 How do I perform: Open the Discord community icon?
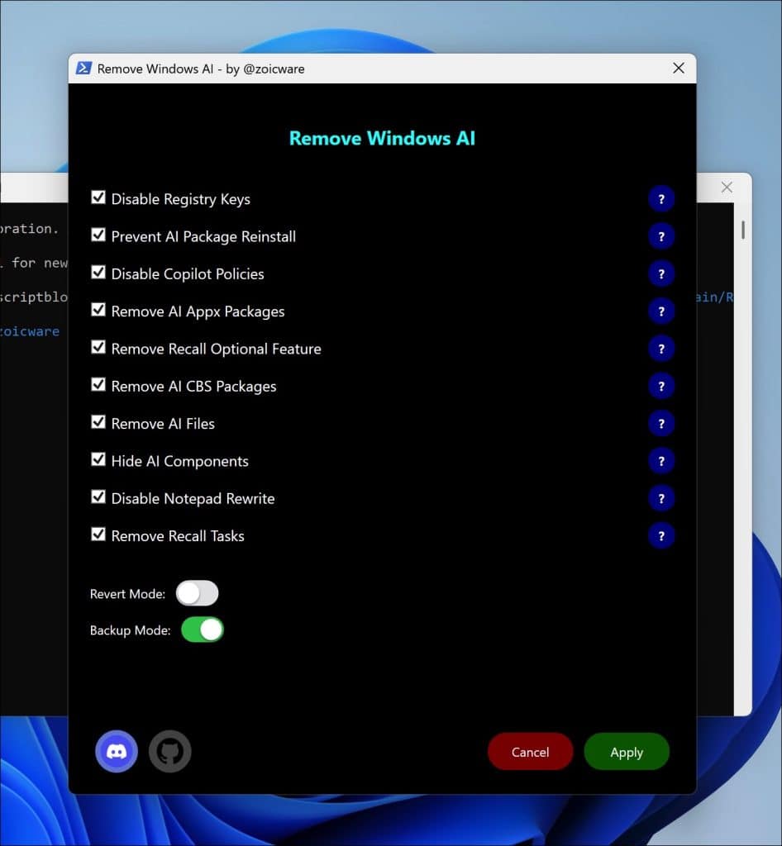(x=117, y=751)
